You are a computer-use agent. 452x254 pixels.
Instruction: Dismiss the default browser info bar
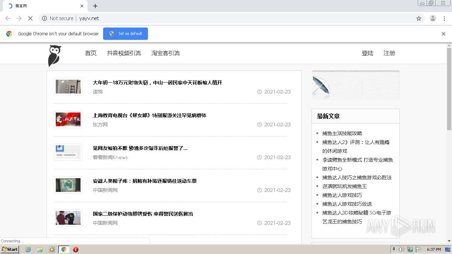(444, 34)
